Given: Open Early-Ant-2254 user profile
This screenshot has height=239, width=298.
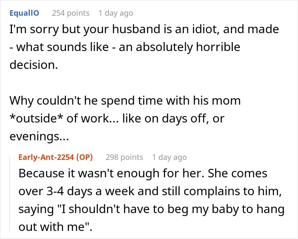Looking at the screenshot, I should coord(46,157).
